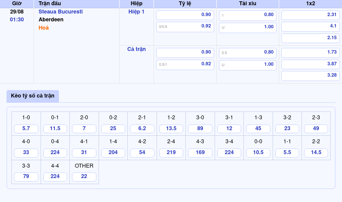Click first-half handicap 0/0.5 odds 0.92
Image resolution: width=342 pixels, height=202 pixels.
(185, 27)
